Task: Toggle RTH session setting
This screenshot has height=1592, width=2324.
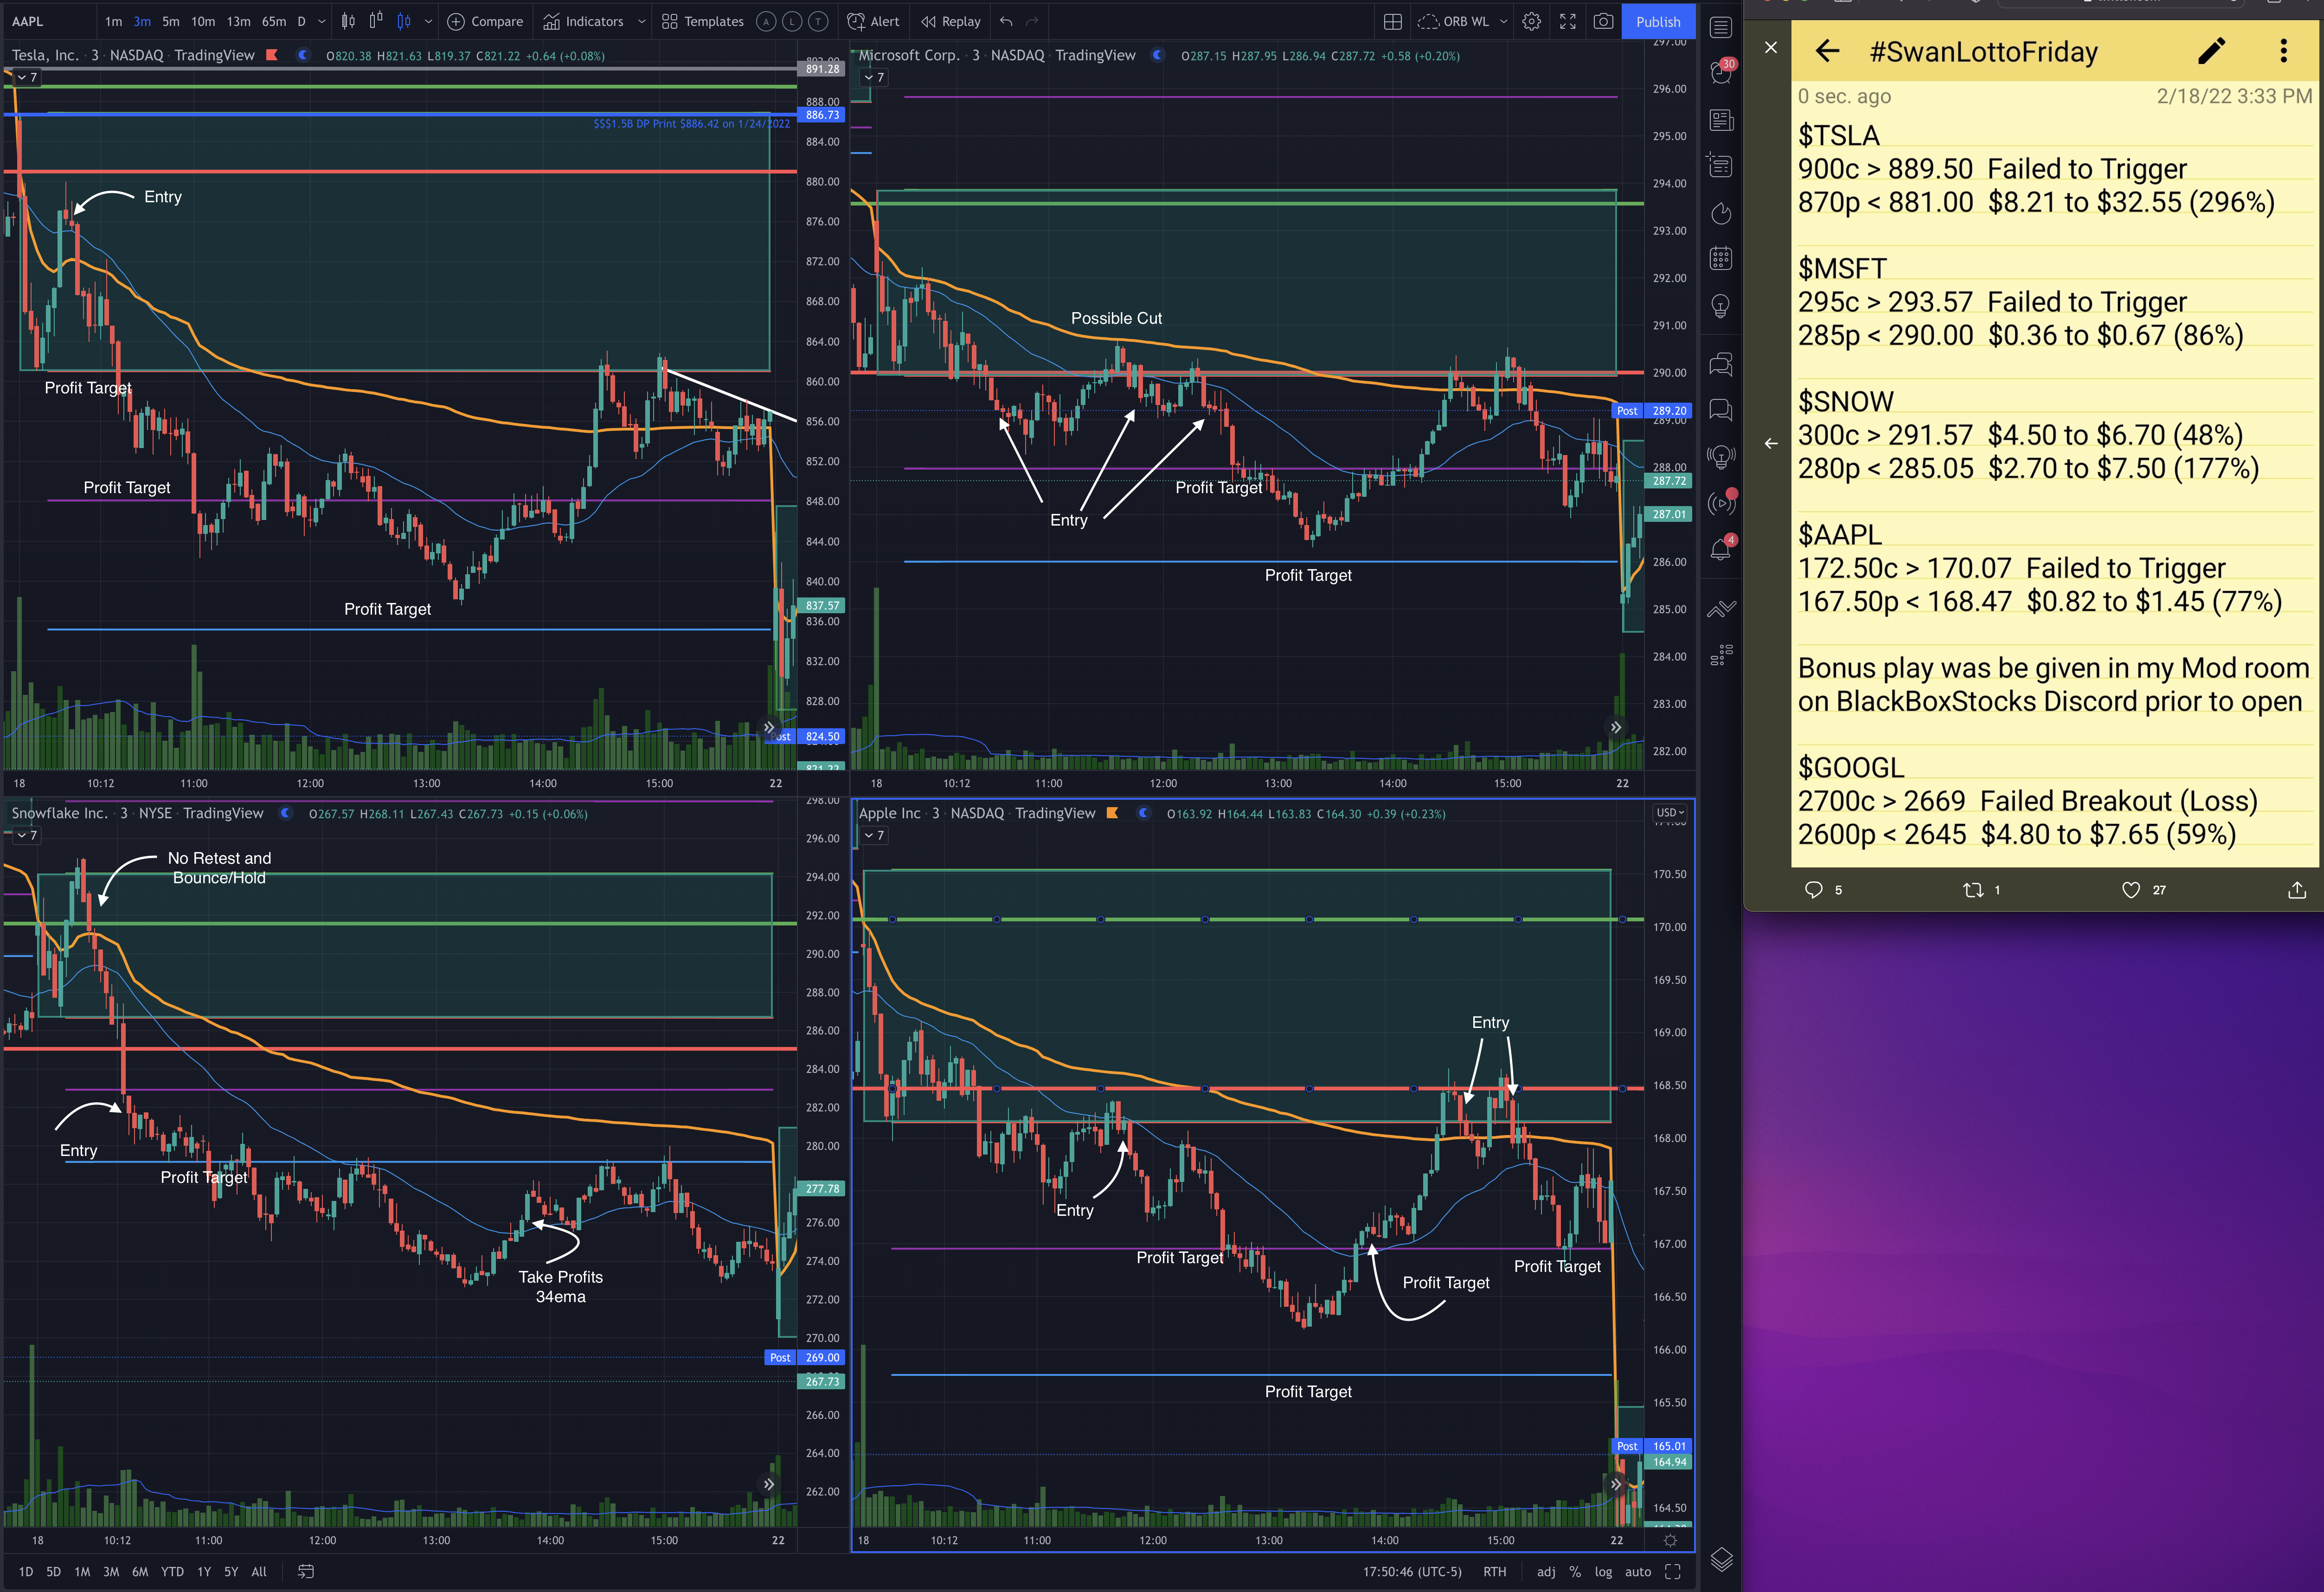Action: point(1494,1572)
